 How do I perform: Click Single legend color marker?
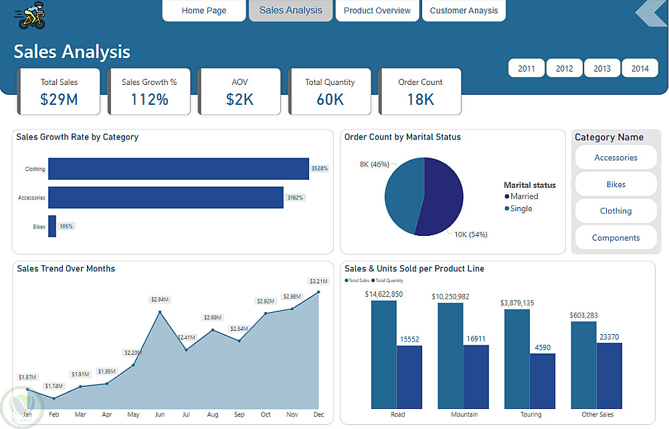click(507, 208)
